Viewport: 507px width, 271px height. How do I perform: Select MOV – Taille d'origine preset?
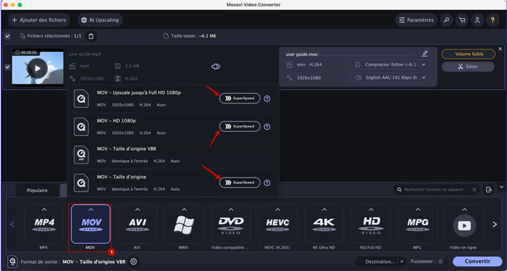pos(172,182)
